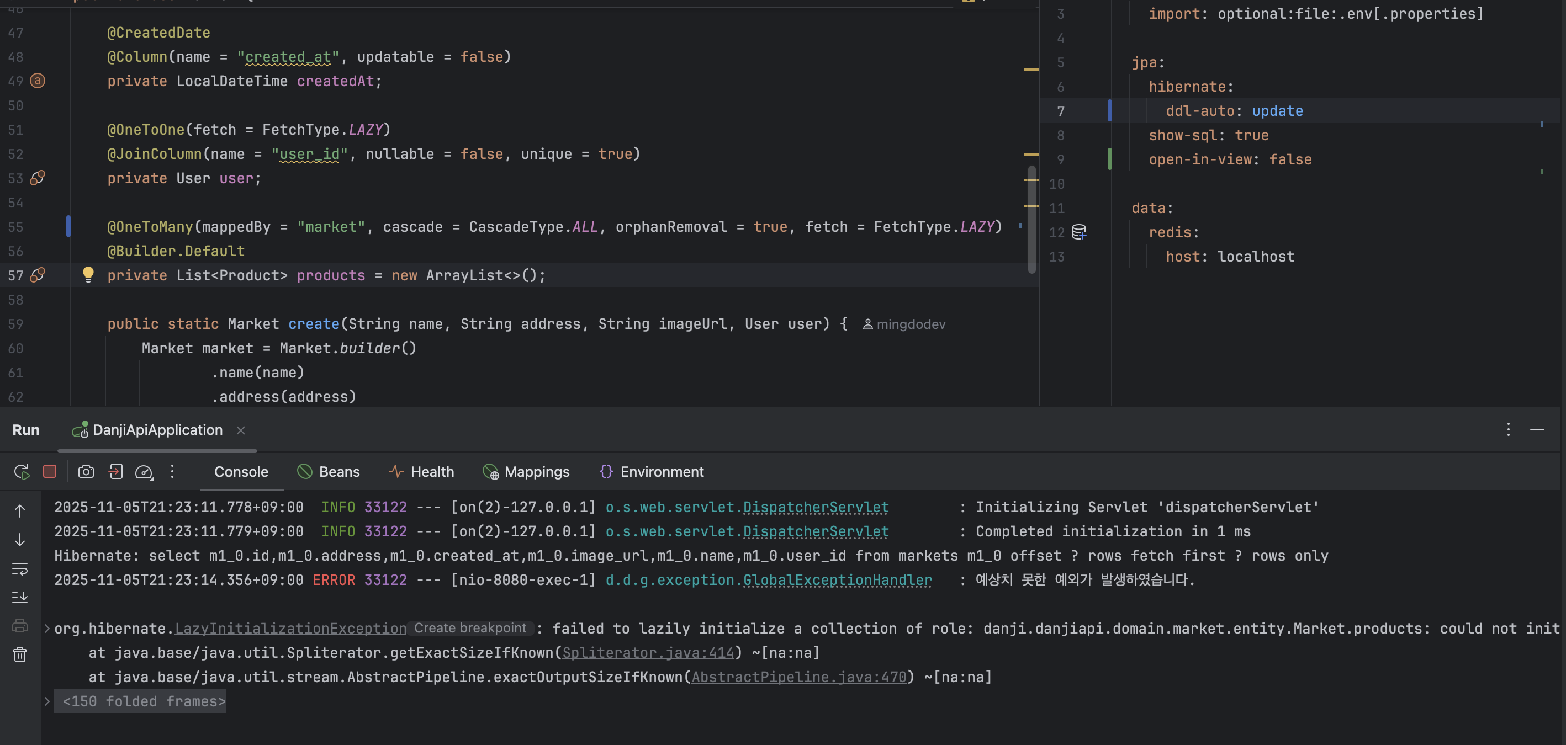Click the camera thread dump icon

pyautogui.click(x=86, y=471)
